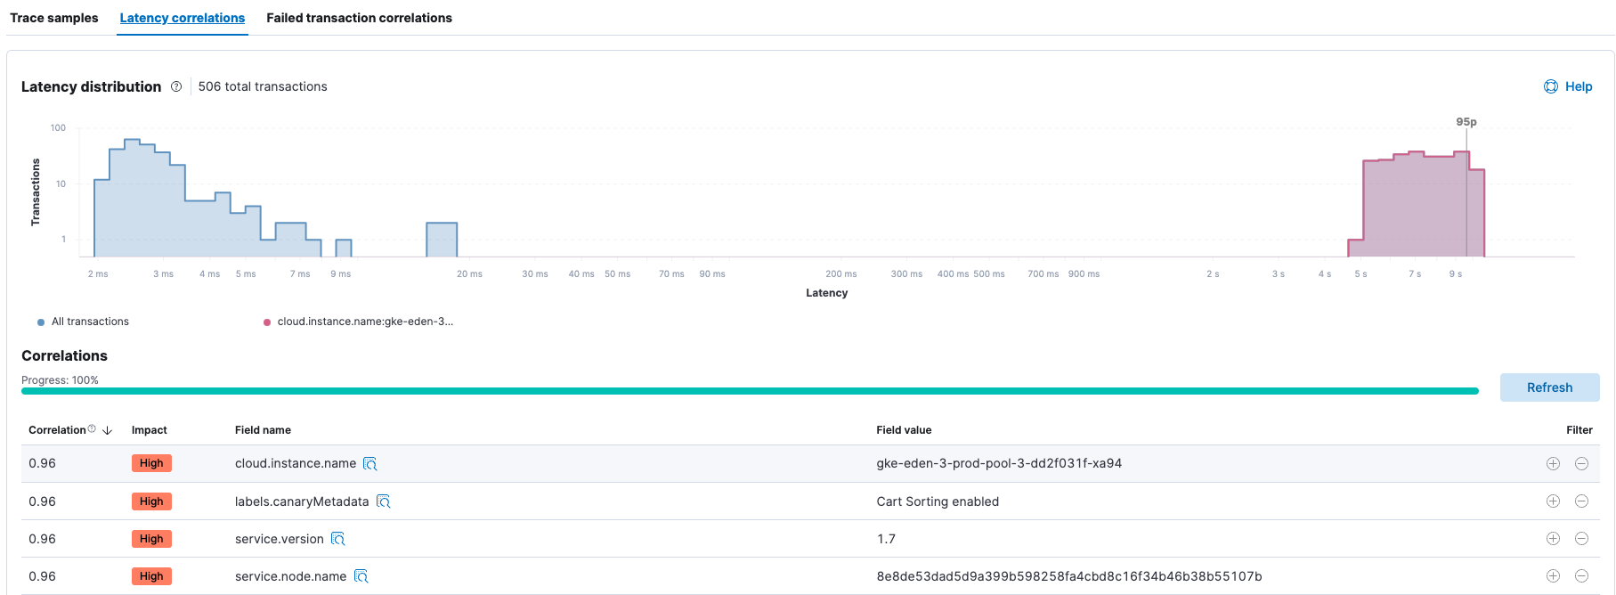
Task: Inspect service.node.name field icon
Action: tap(361, 576)
